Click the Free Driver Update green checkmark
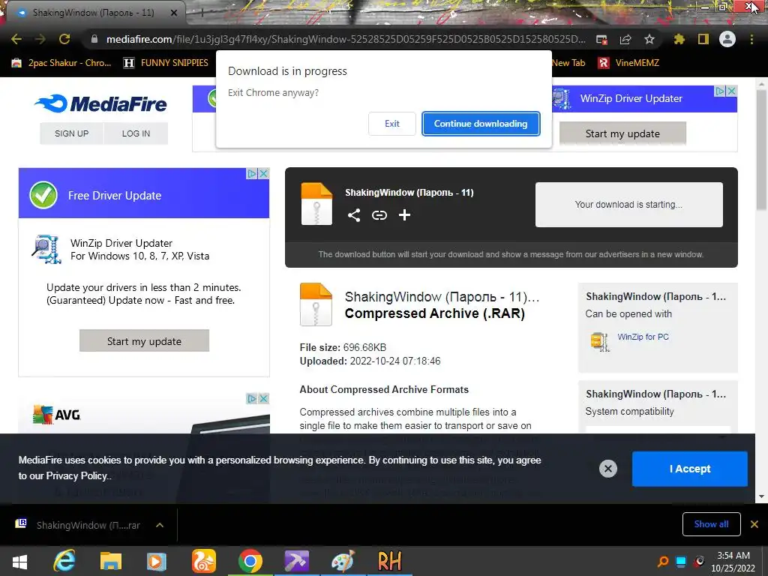The image size is (768, 576). pyautogui.click(x=43, y=195)
